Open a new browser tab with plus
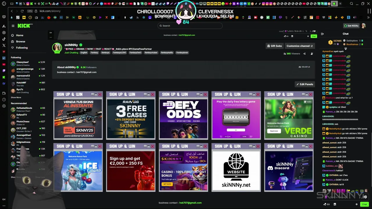 340,4
